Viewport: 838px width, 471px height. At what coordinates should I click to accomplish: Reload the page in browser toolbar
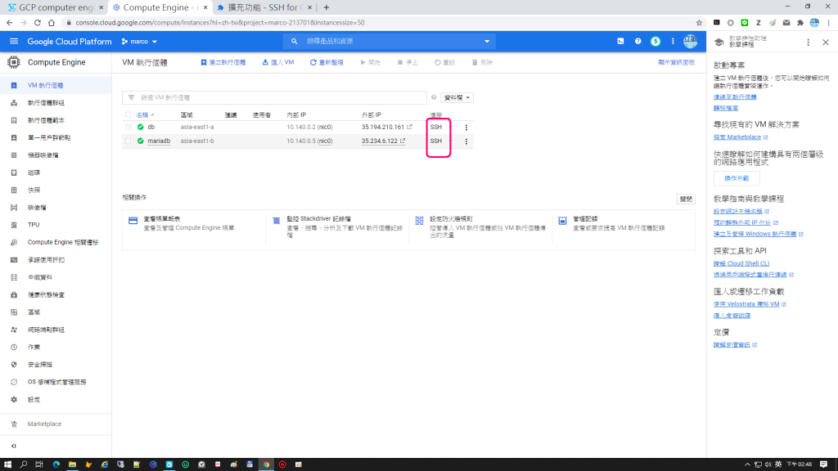[x=38, y=22]
